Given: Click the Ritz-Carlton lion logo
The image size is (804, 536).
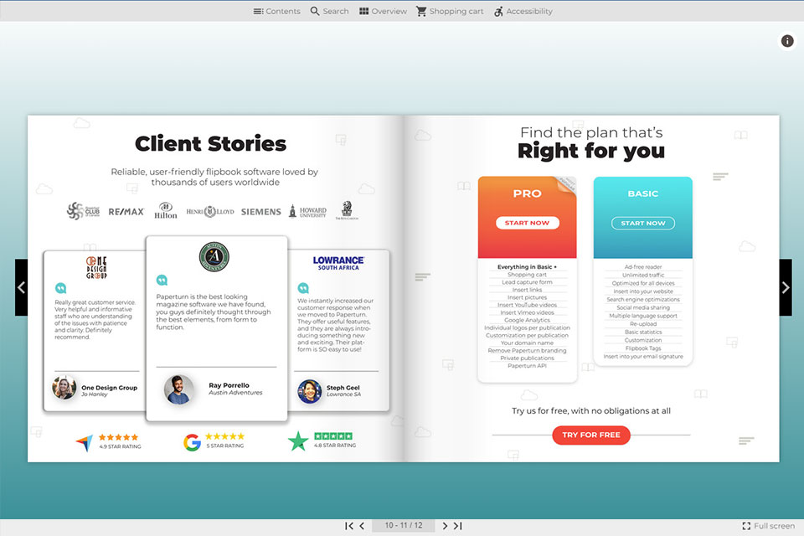Looking at the screenshot, I should click(x=347, y=210).
